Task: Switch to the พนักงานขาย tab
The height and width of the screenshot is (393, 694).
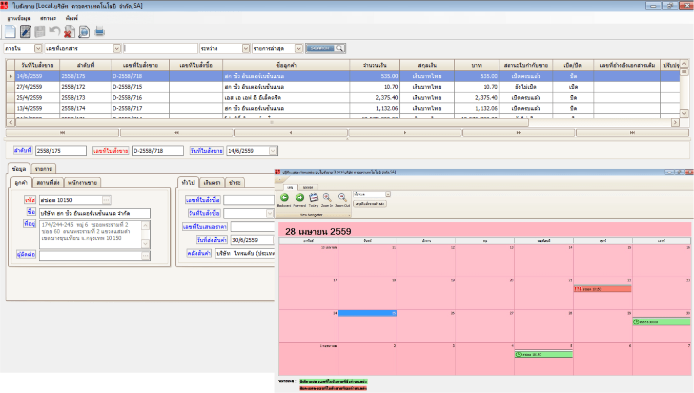Action: (83, 182)
